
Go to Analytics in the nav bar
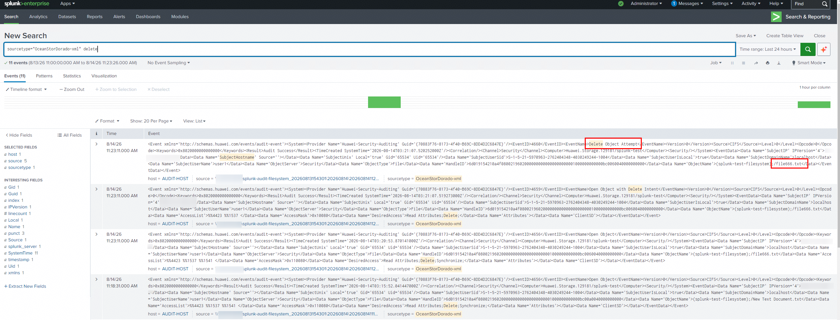[x=38, y=17]
